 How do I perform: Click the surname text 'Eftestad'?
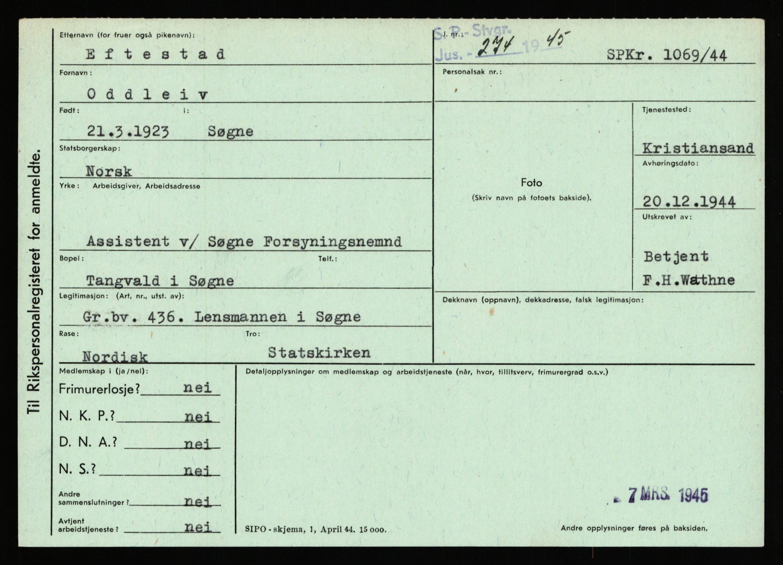click(155, 55)
